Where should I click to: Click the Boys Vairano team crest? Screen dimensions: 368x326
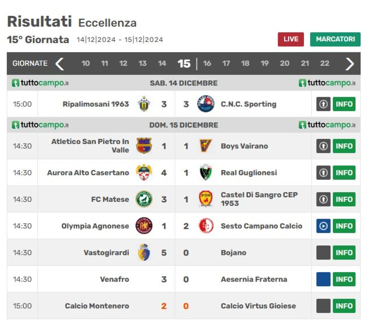coord(206,146)
